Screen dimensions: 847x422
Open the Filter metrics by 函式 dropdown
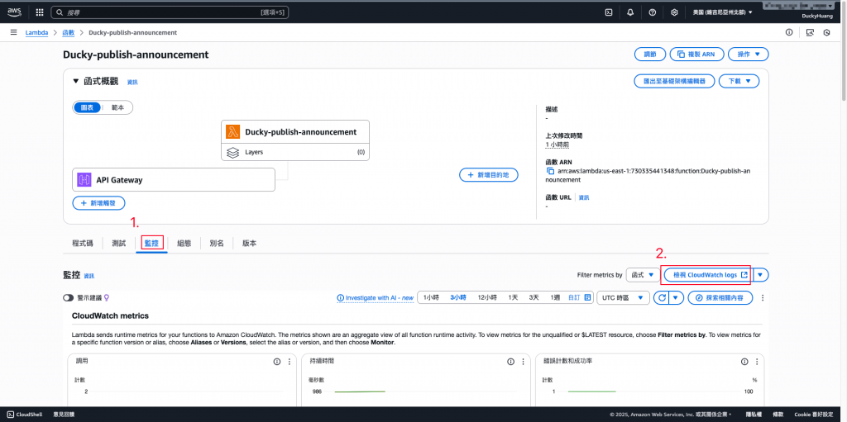click(x=642, y=275)
